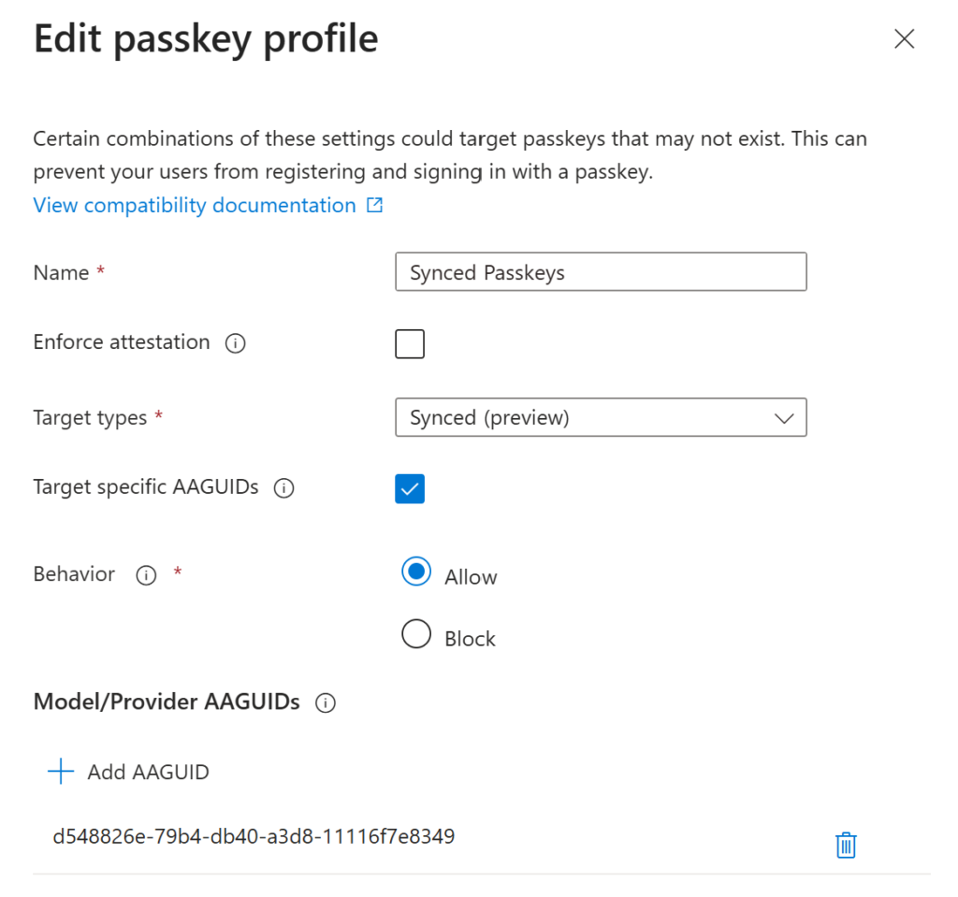This screenshot has height=897, width=958.
Task: Close the Edit passkey profile panel
Action: 904,39
